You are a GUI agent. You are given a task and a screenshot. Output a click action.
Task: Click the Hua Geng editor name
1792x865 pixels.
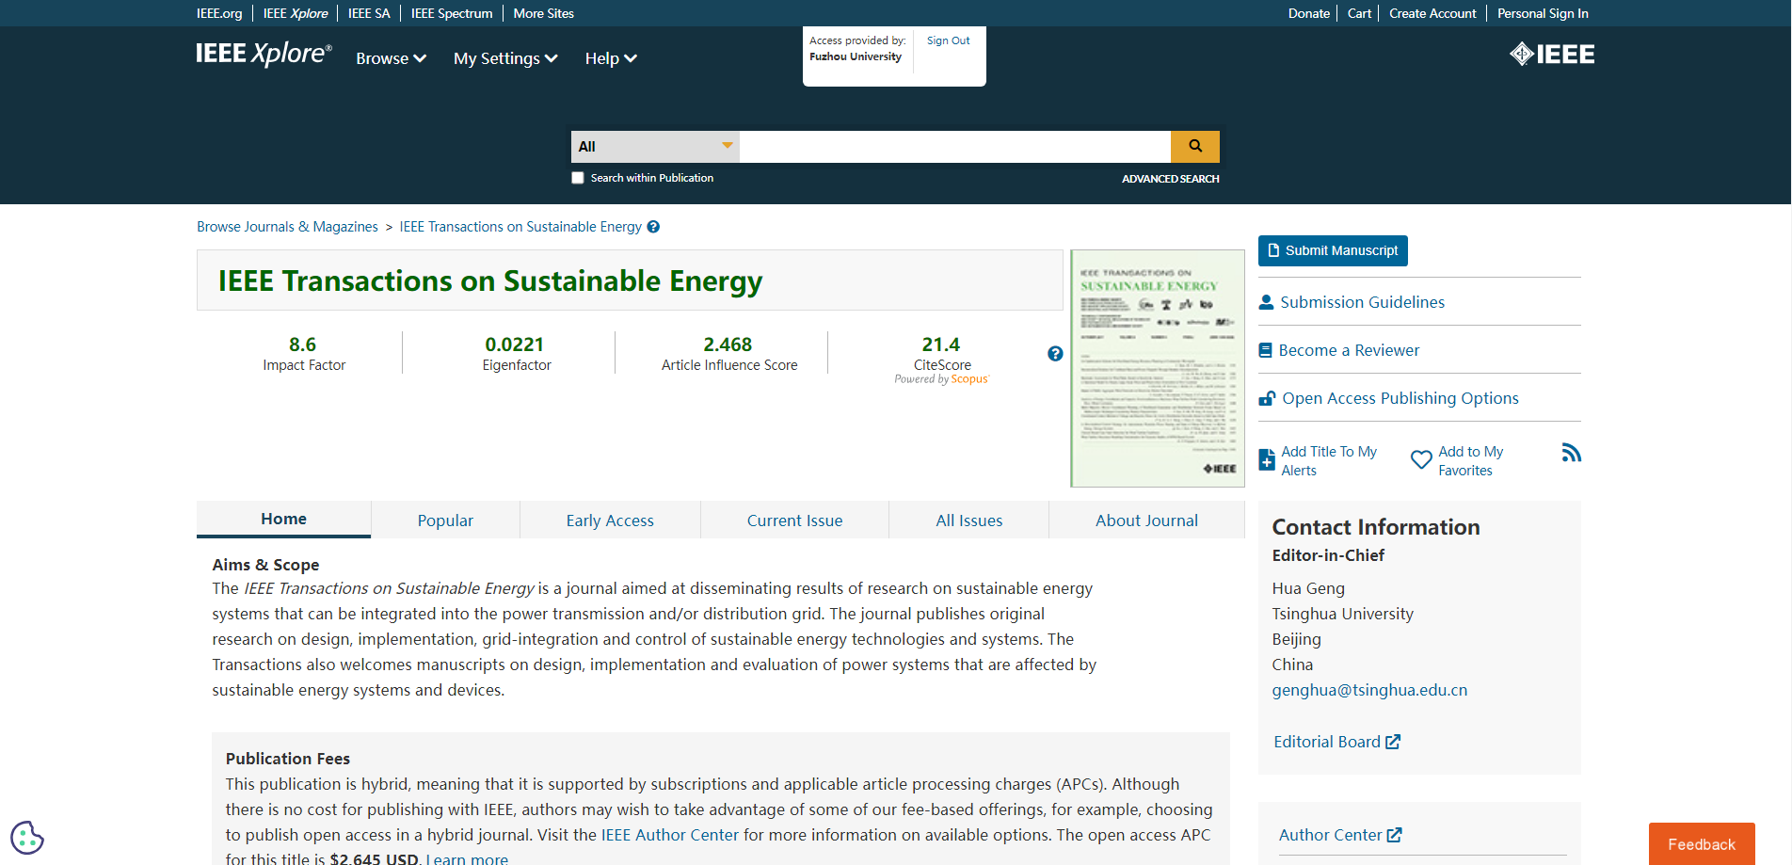1308,588
